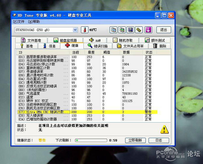Select row (BE) 气流温度

tap(87, 94)
